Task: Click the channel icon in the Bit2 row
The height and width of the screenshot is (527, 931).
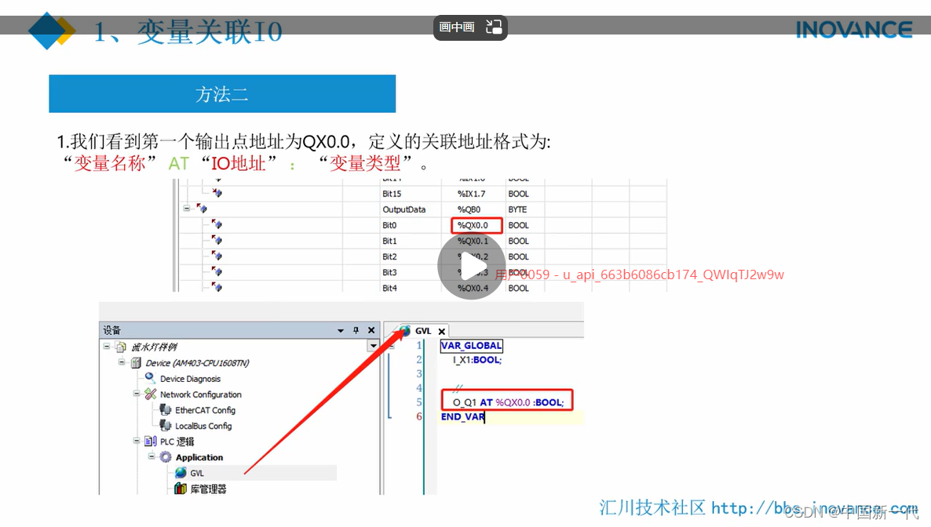Action: click(217, 255)
